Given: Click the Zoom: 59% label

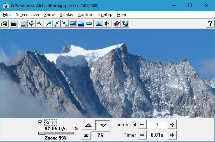Looking at the screenshot, I should click(x=56, y=138).
